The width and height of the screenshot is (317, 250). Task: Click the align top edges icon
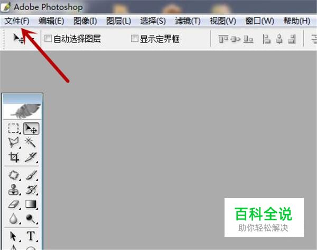tap(223, 39)
